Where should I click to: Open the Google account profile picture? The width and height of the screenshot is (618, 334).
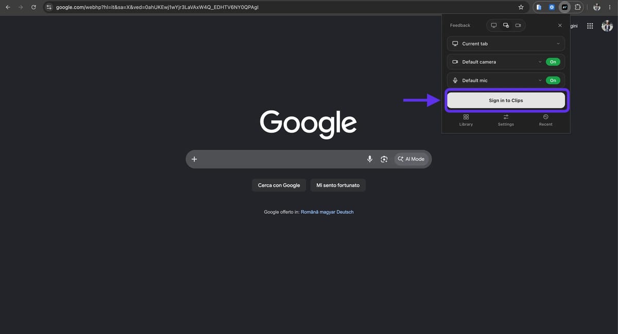point(607,26)
